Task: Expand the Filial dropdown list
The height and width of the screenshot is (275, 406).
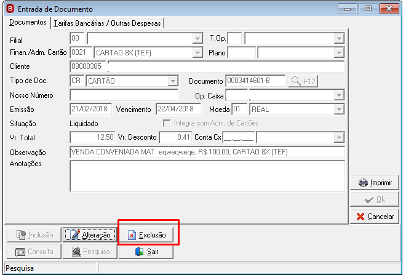Action: tap(197, 39)
